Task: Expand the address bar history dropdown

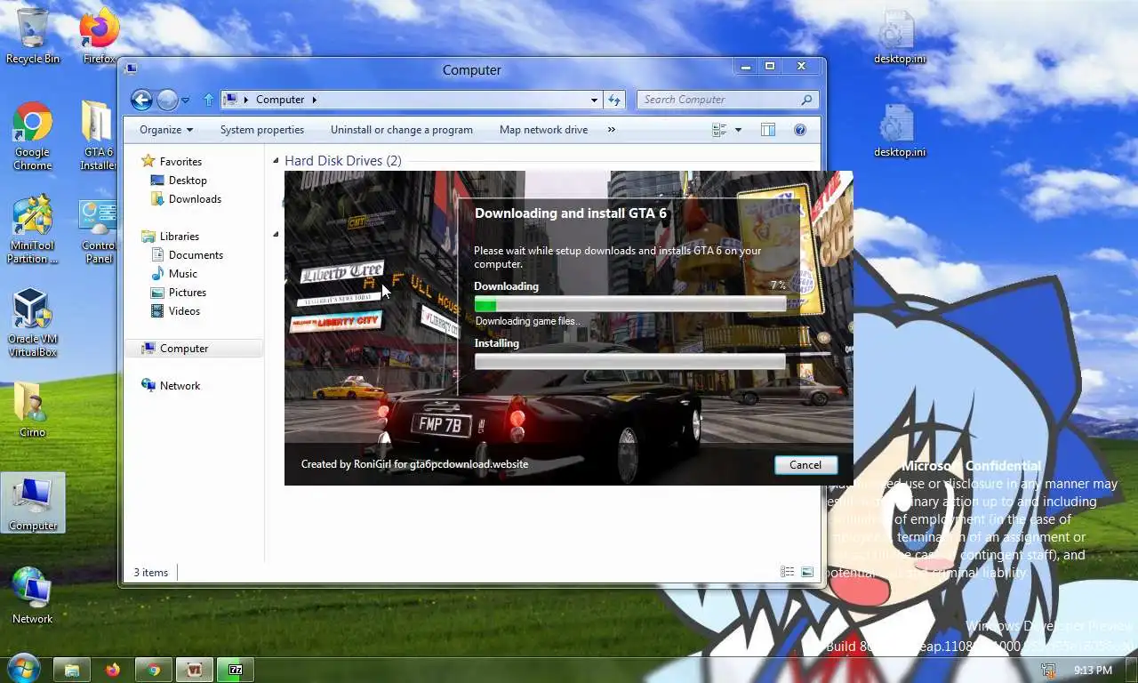Action: [x=594, y=100]
